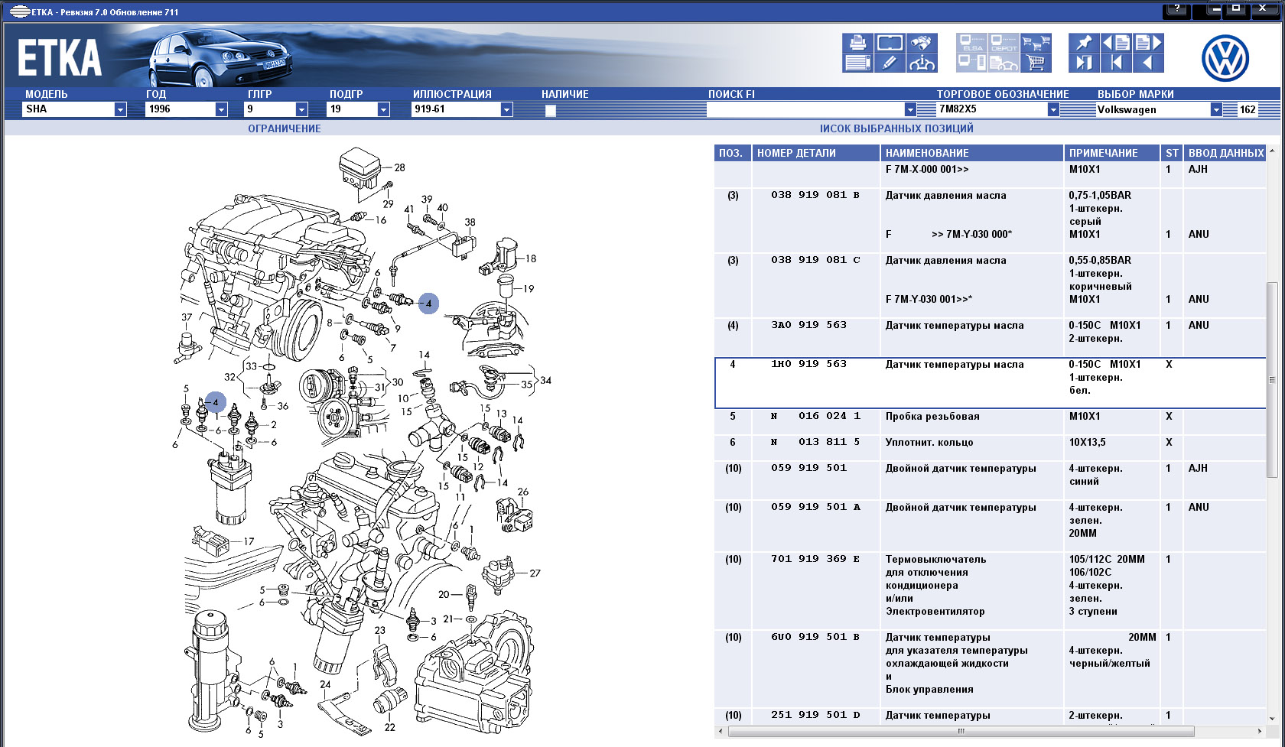The height and width of the screenshot is (747, 1285).
Task: Select part number 3A0 919 563
Action: tap(808, 325)
